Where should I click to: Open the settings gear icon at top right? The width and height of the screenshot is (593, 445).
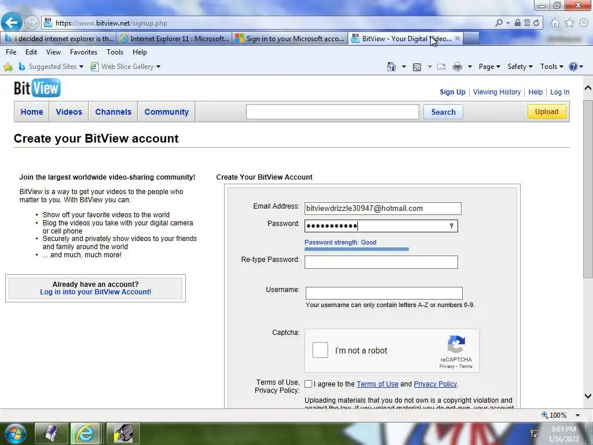(x=584, y=23)
